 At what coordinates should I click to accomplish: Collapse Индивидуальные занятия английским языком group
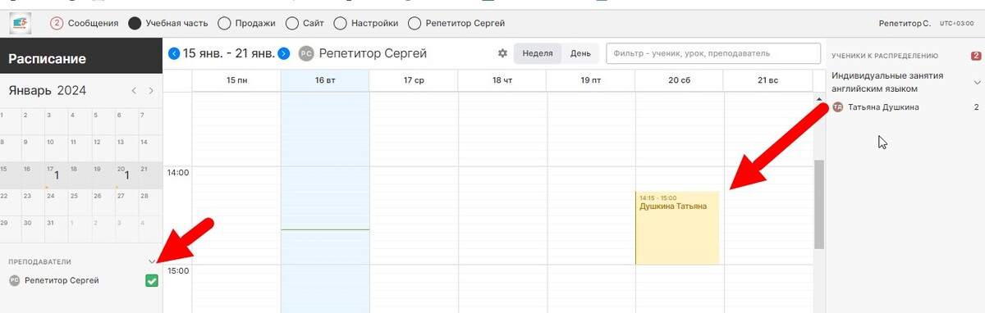(977, 82)
